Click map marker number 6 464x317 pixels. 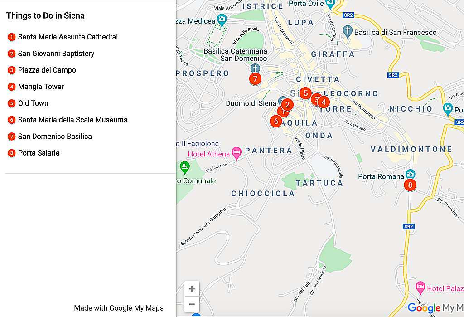(x=276, y=121)
